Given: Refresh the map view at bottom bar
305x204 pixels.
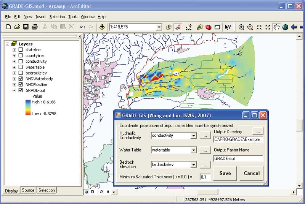Looking at the screenshot, I should (x=101, y=192).
